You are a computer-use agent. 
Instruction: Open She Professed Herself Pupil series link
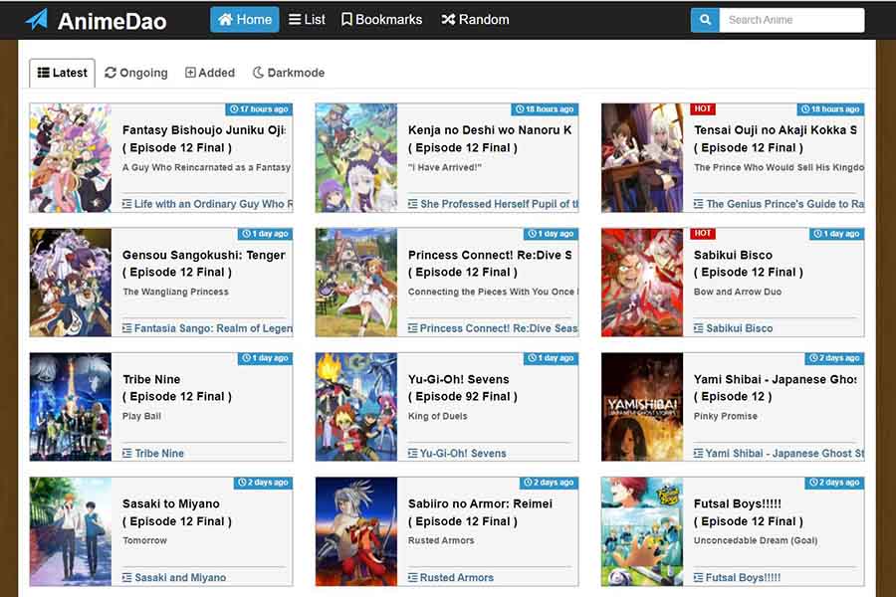coord(493,204)
